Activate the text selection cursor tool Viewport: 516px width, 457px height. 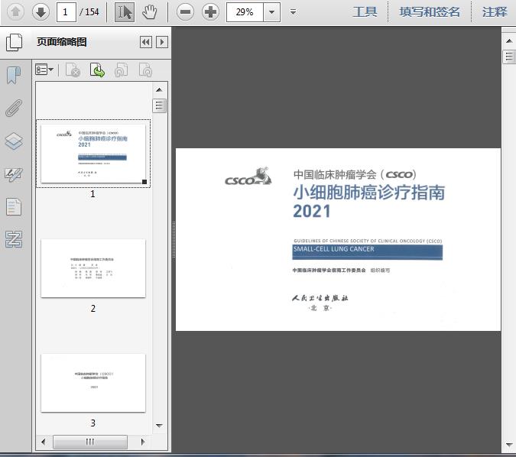point(125,12)
